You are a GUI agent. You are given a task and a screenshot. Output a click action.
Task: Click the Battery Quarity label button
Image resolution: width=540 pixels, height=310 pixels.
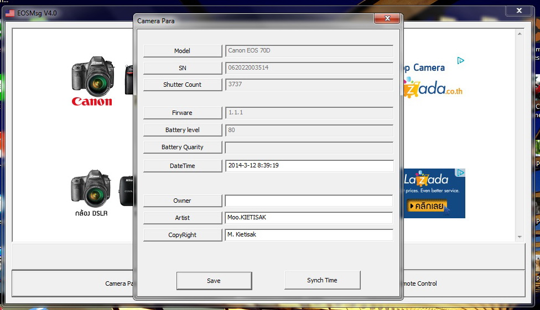pyautogui.click(x=182, y=147)
